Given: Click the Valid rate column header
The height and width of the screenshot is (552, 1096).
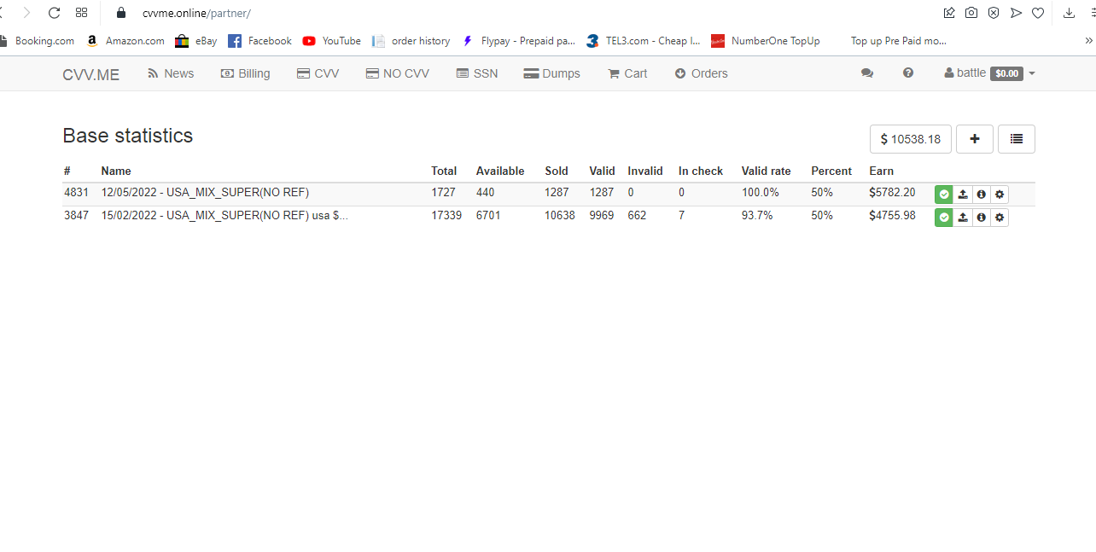Looking at the screenshot, I should pos(766,171).
